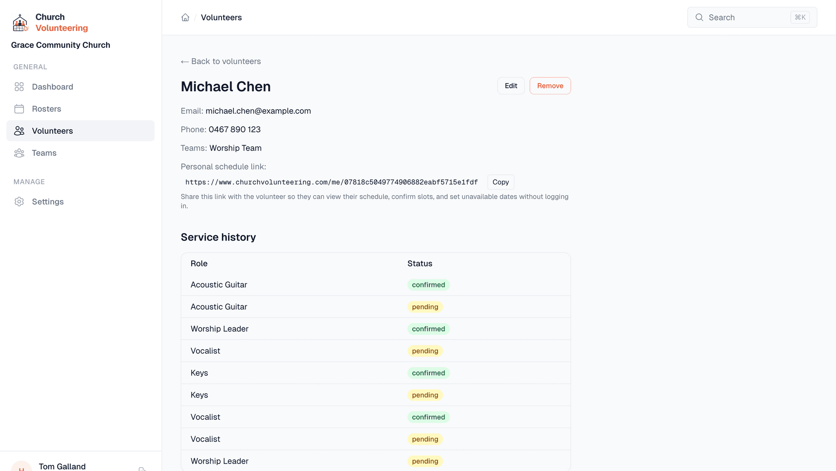This screenshot has width=836, height=471.
Task: Click the Teams group icon
Action: point(19,153)
